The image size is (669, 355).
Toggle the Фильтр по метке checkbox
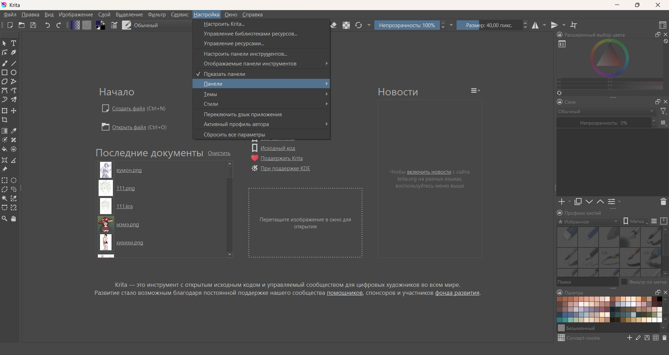point(624,282)
